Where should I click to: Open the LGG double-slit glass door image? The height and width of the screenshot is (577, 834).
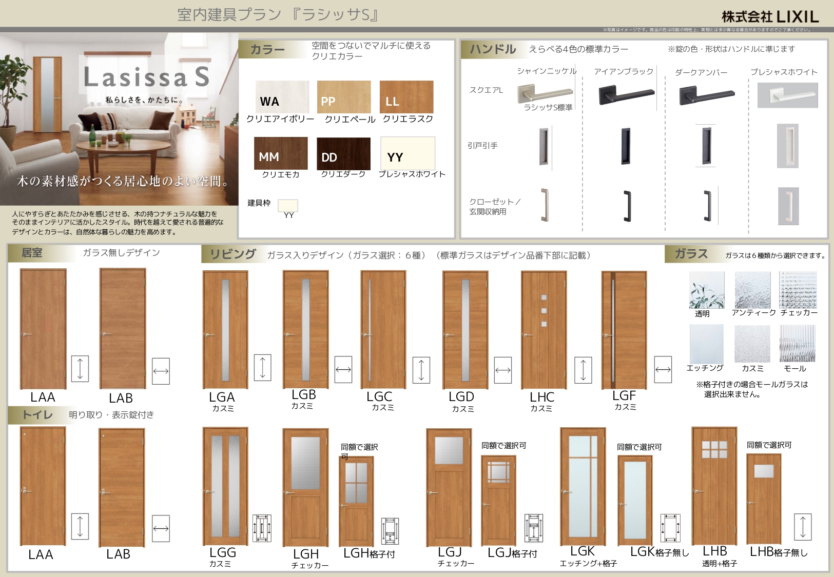[225, 486]
